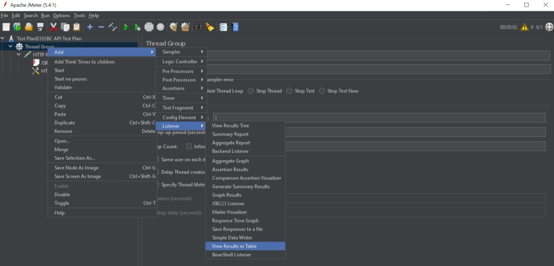Open the Config Element submenu
Viewport: 554px width, 266px height.
182,117
